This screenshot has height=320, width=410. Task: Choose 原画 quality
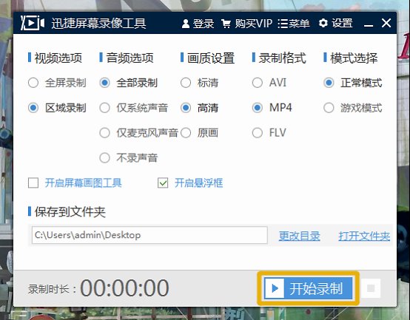click(200, 133)
